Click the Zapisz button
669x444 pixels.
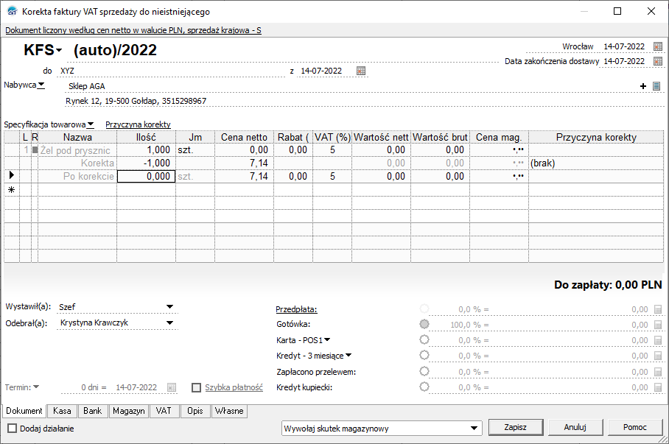pyautogui.click(x=516, y=427)
